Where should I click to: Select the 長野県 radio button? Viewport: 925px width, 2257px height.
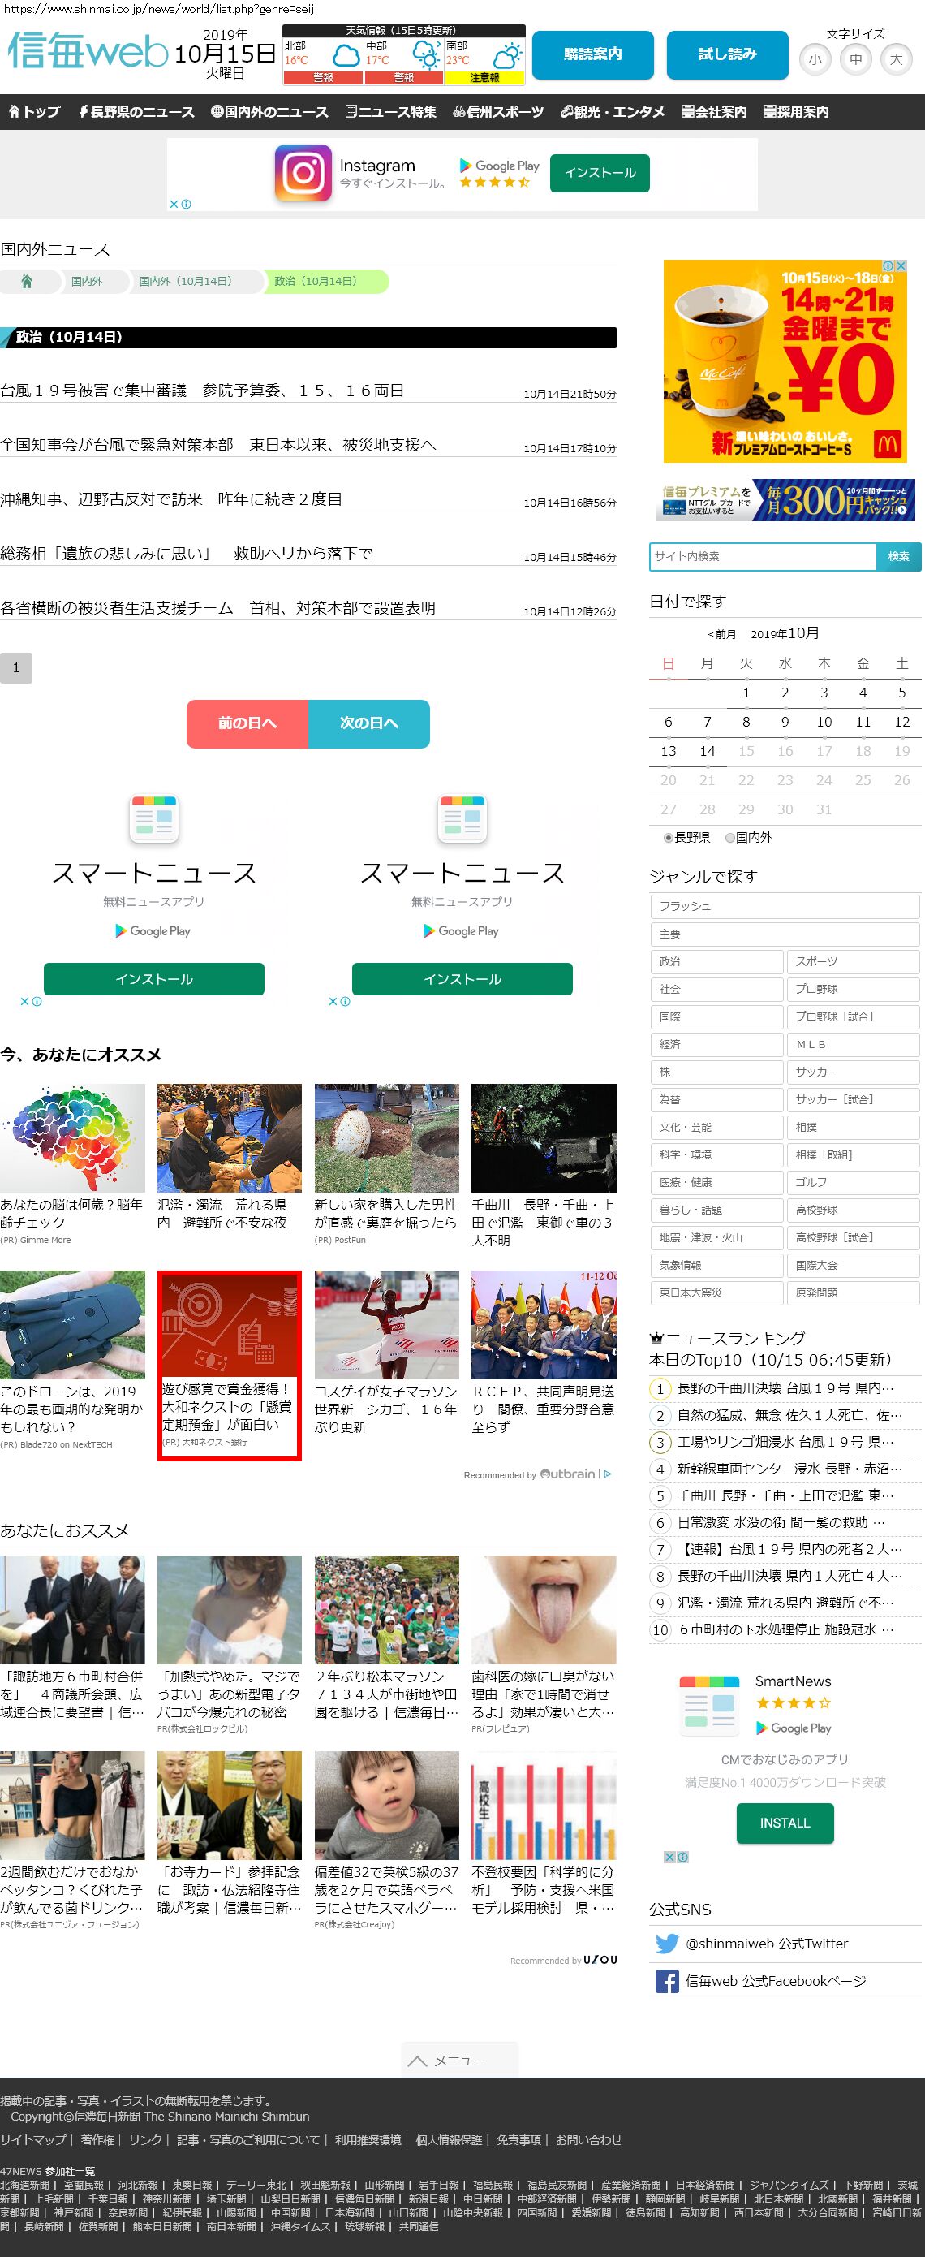[669, 838]
